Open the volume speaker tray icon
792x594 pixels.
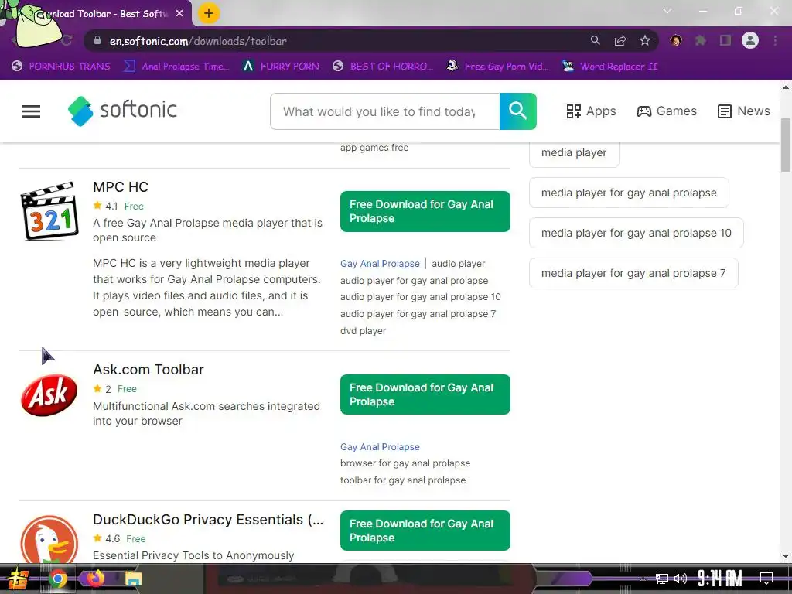pos(681,579)
